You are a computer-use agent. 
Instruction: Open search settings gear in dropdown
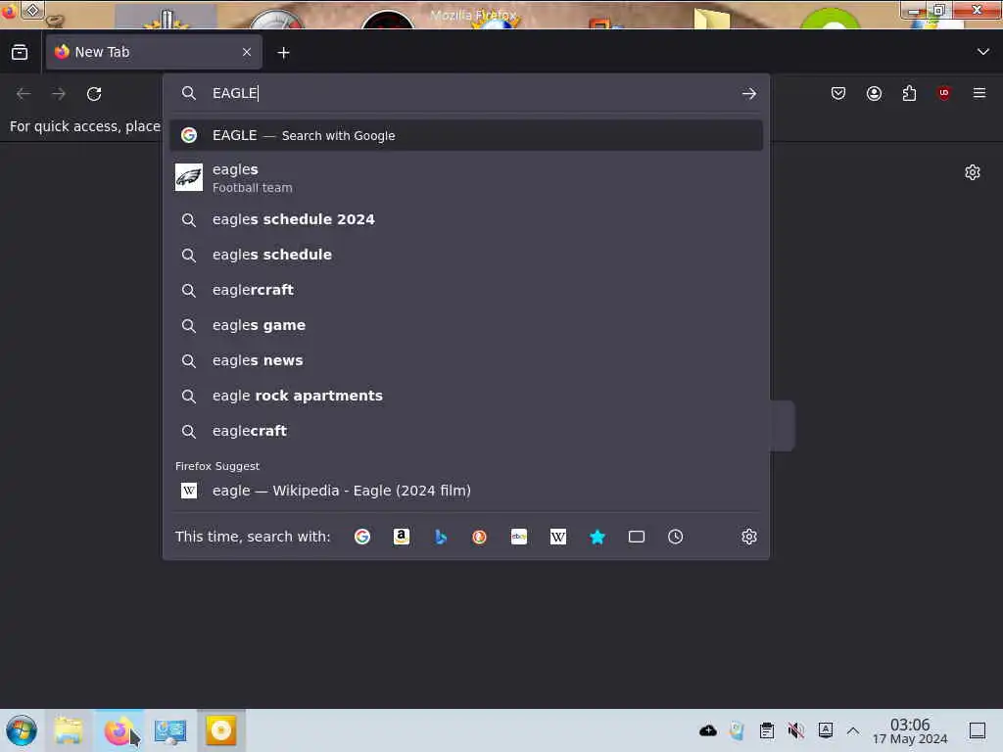749,537
